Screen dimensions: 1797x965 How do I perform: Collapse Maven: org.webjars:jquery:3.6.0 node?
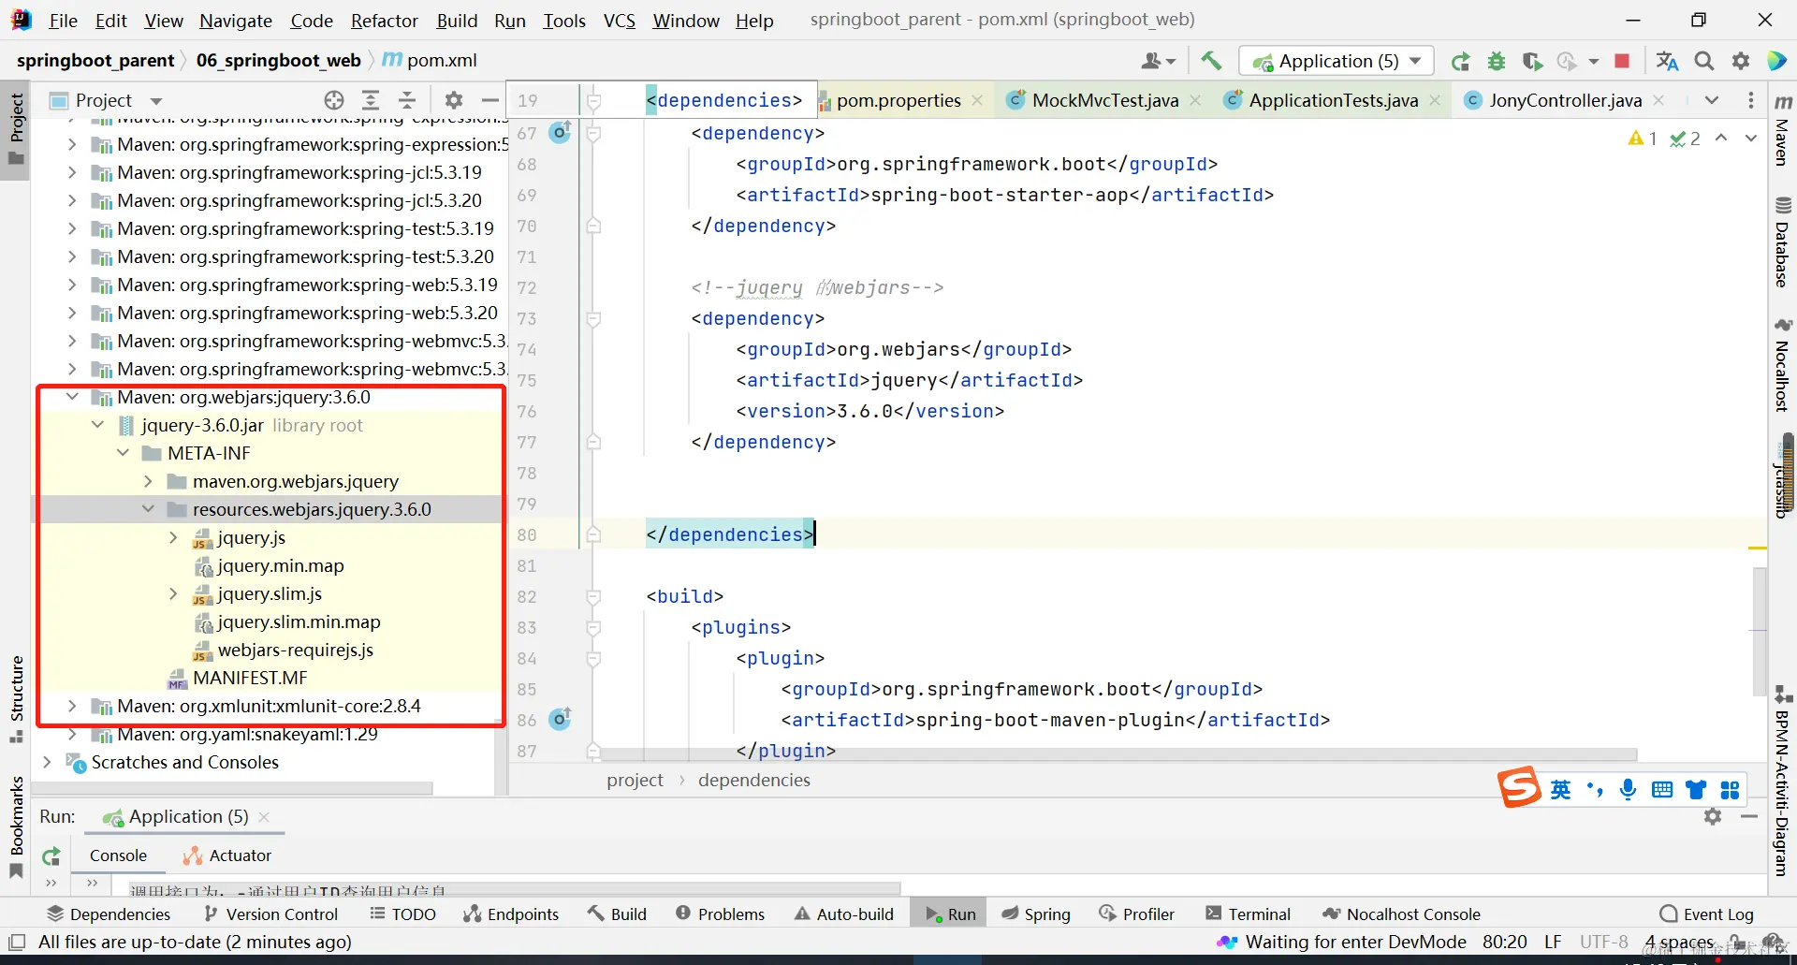coord(72,397)
